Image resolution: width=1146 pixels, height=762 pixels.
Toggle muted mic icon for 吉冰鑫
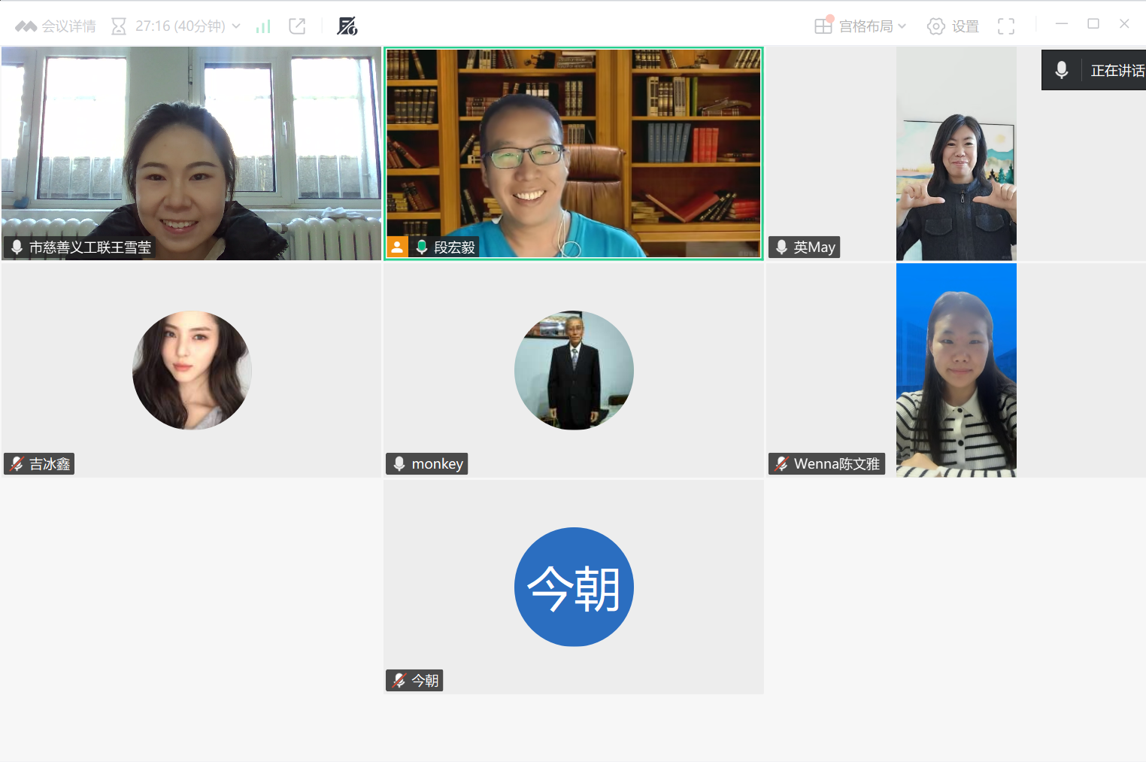17,464
